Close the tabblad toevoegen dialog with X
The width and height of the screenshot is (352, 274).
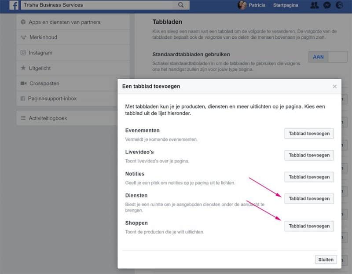[x=334, y=86]
